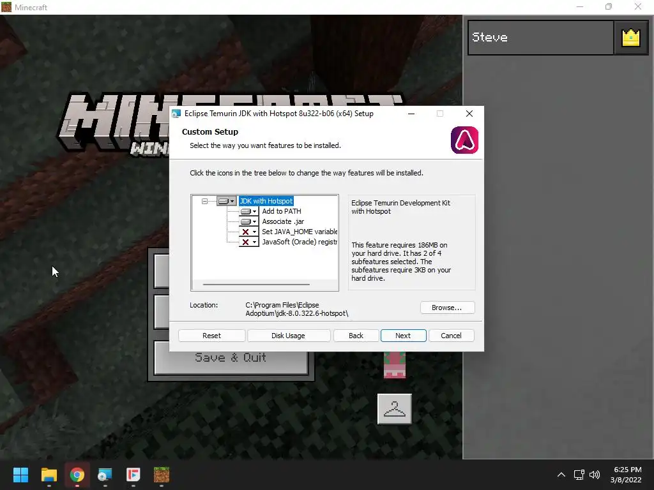Open Google Chrome from the taskbar
654x490 pixels.
(x=77, y=475)
